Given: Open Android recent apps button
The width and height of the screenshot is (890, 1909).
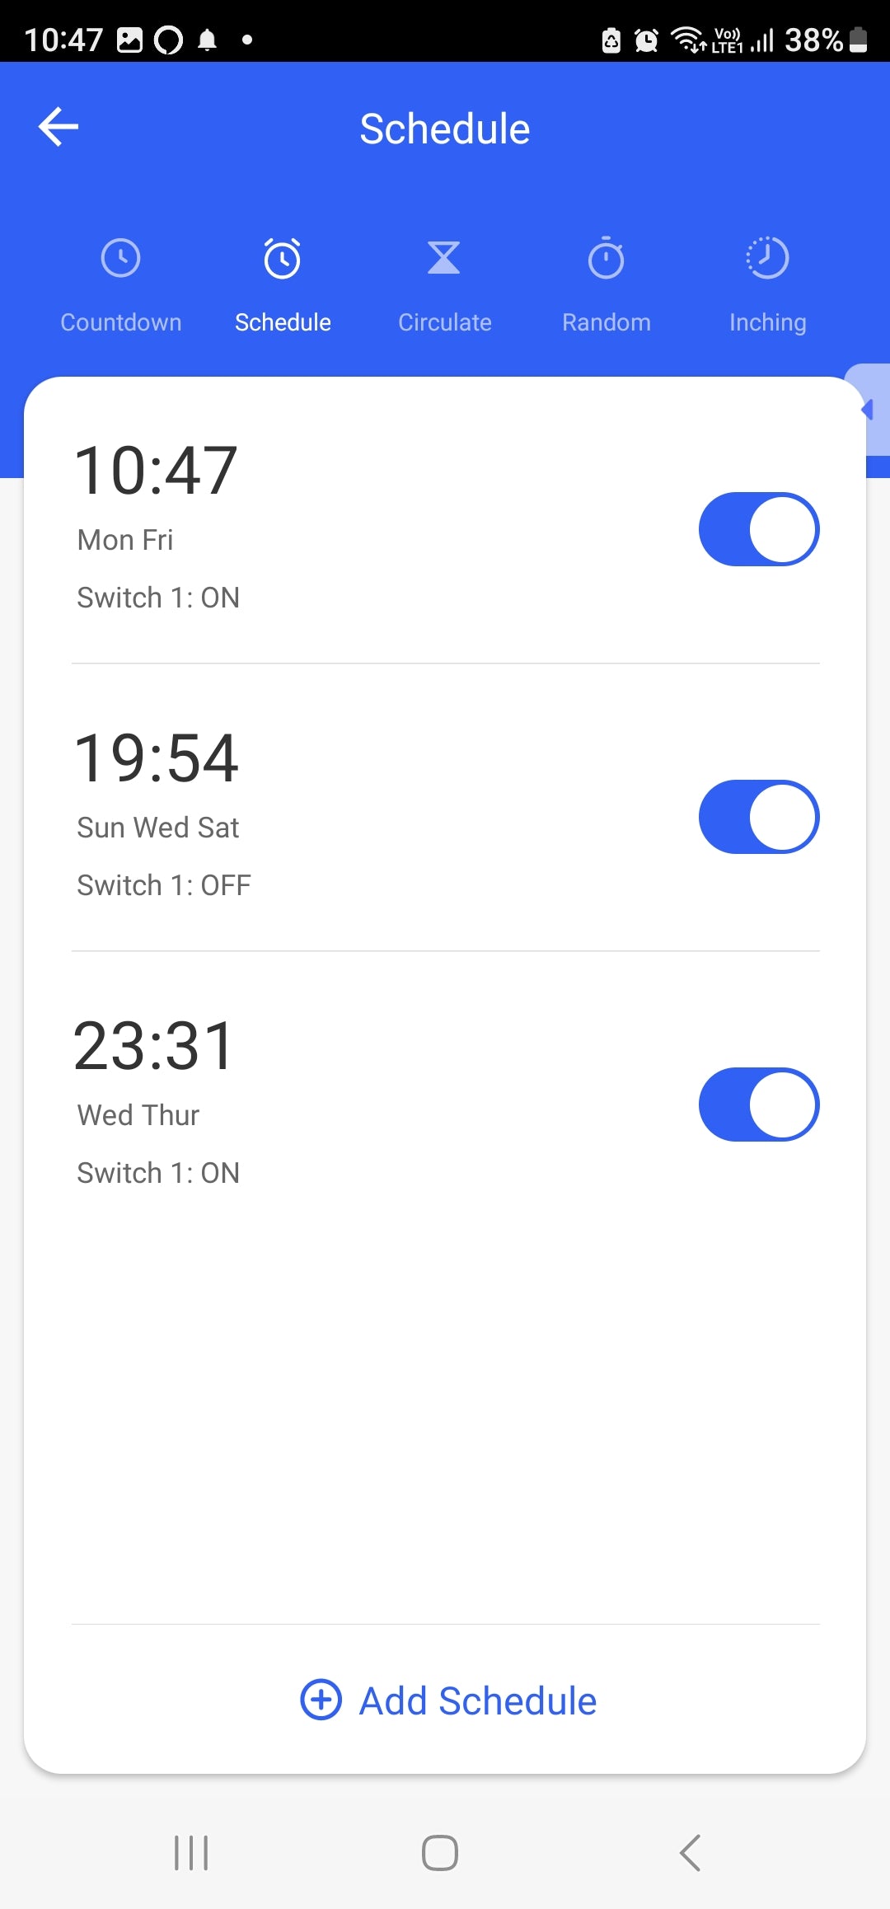Looking at the screenshot, I should [191, 1853].
